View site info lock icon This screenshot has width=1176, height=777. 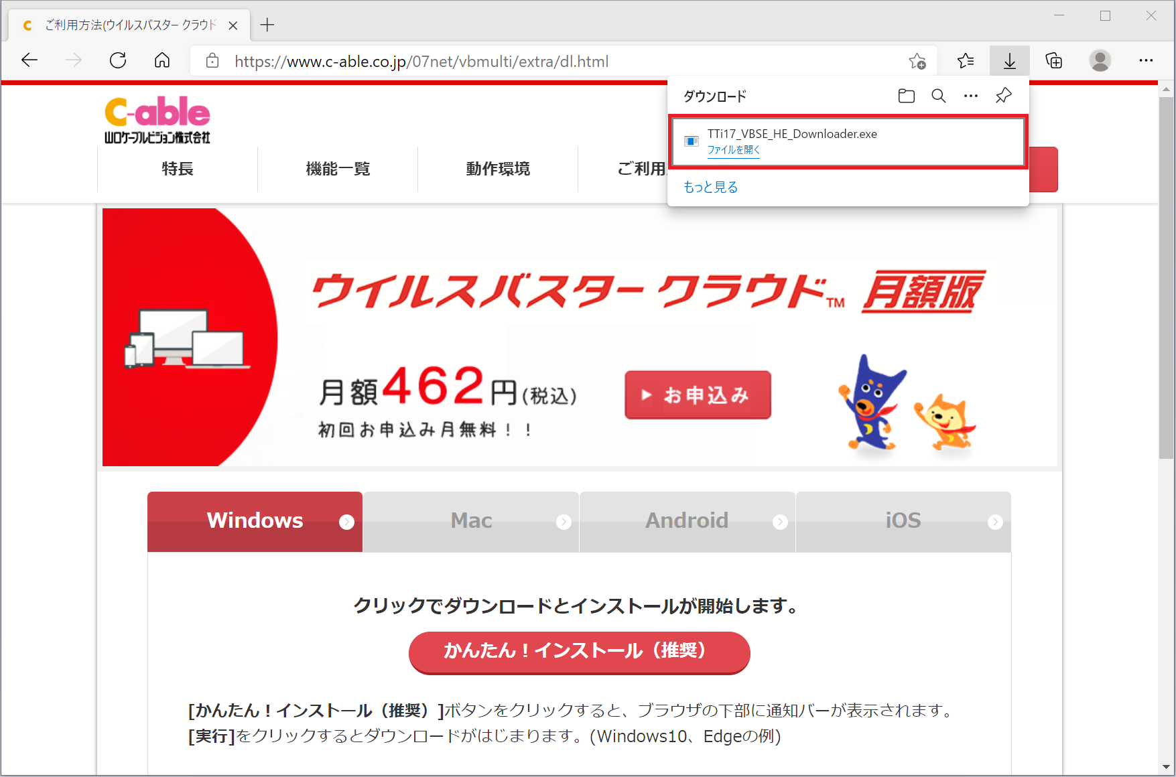(x=212, y=61)
